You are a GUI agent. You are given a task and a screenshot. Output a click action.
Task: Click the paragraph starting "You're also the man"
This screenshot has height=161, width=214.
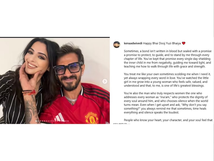point(166,103)
